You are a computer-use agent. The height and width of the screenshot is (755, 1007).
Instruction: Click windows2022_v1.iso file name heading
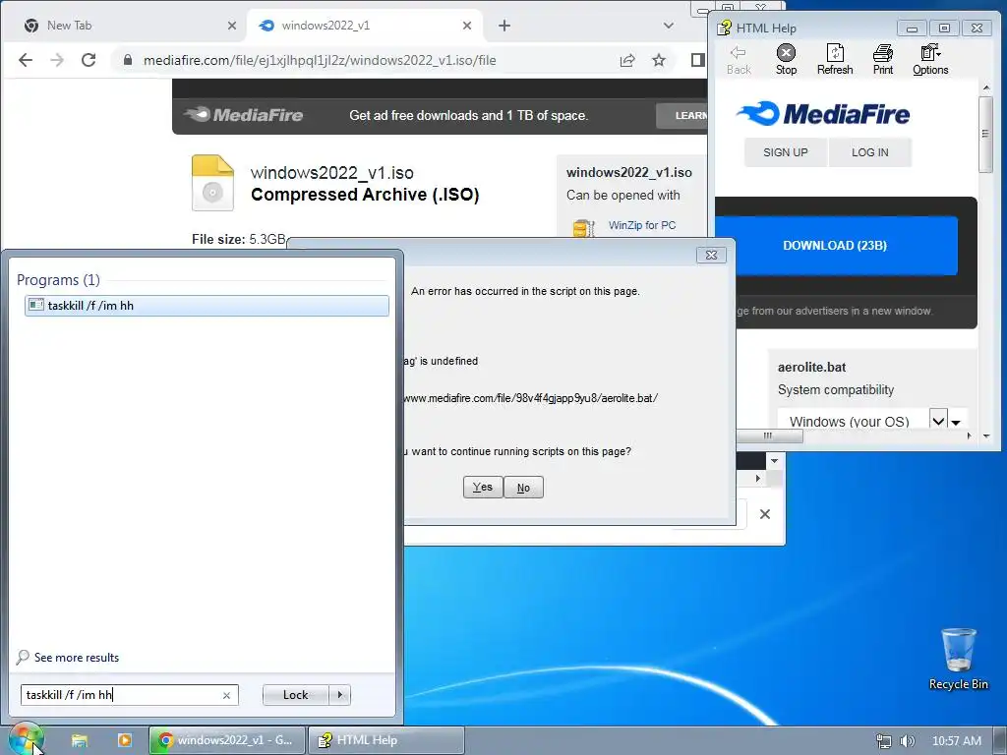tap(332, 173)
